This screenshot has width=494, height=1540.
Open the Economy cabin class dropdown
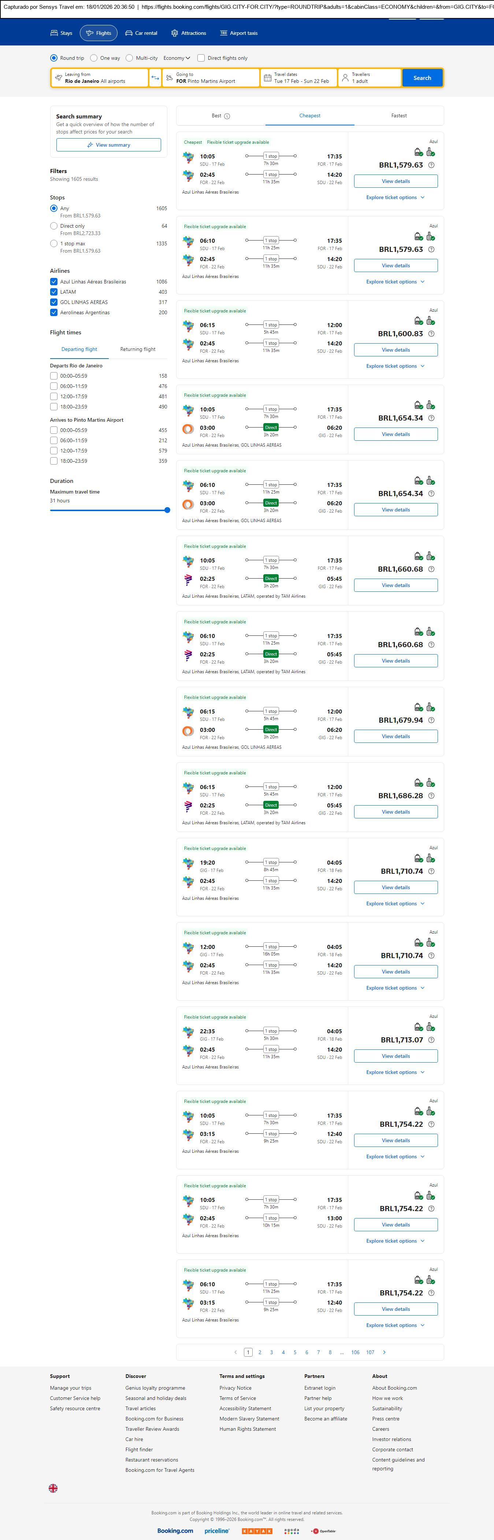176,58
